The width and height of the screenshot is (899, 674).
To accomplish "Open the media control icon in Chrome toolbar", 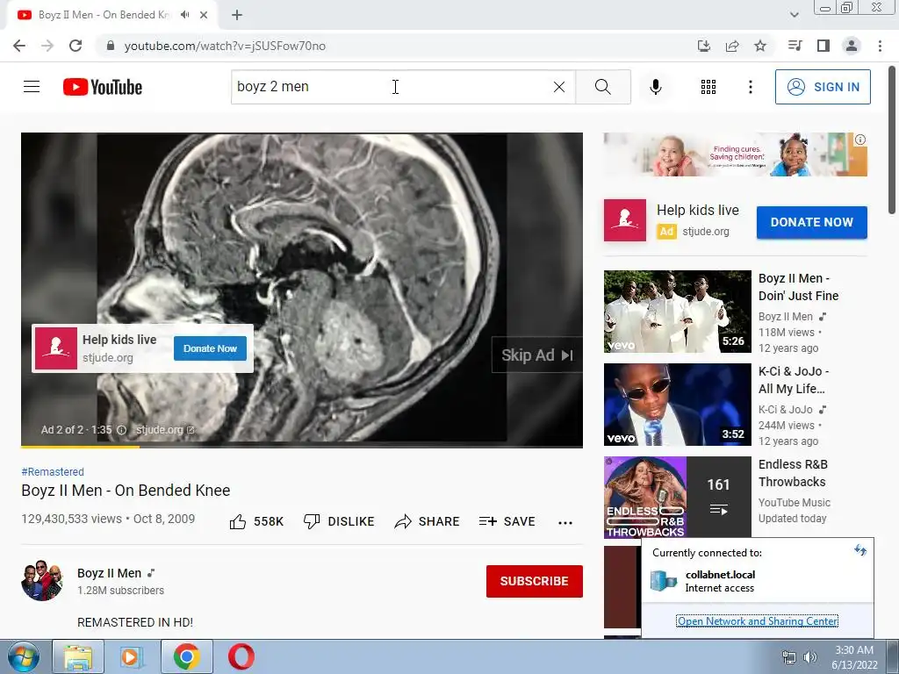I will pyautogui.click(x=795, y=46).
